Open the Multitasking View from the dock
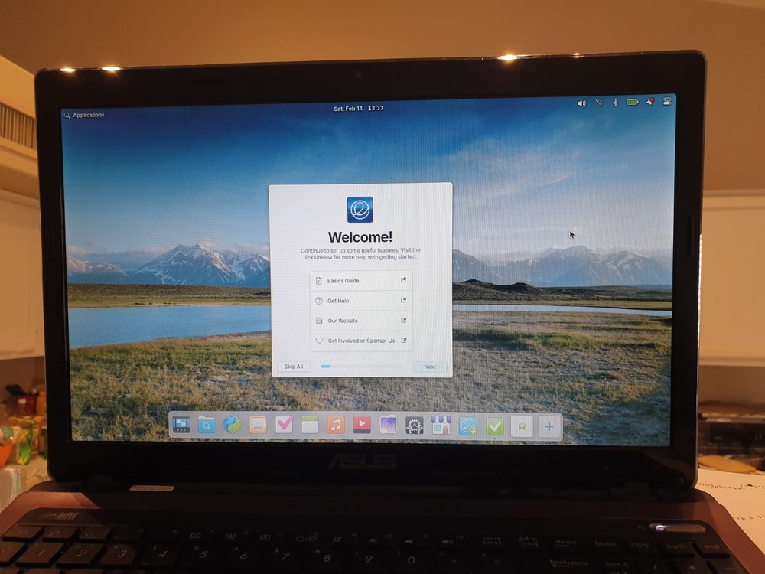765x574 pixels. [x=181, y=425]
